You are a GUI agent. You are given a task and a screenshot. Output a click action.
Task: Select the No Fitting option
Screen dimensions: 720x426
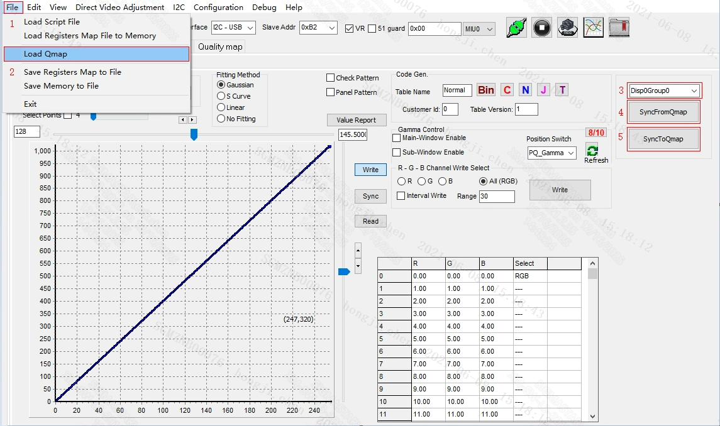click(221, 118)
